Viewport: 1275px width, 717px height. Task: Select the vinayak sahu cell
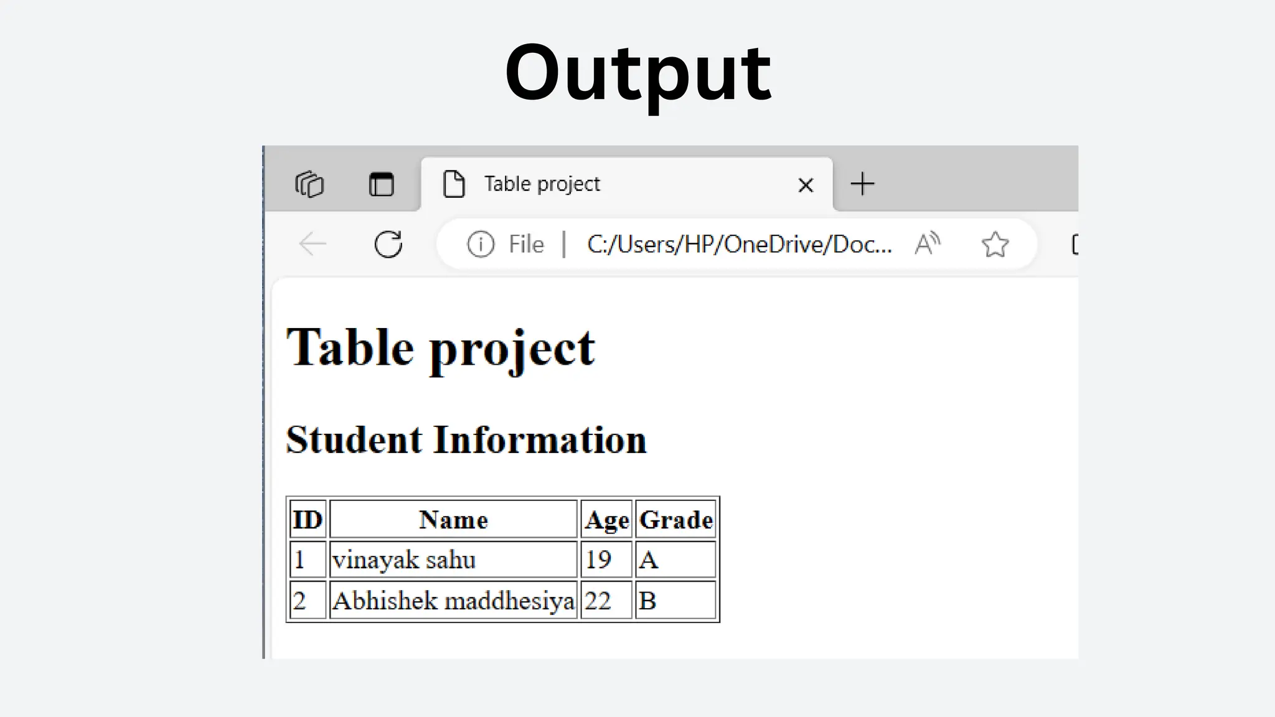[x=453, y=560]
